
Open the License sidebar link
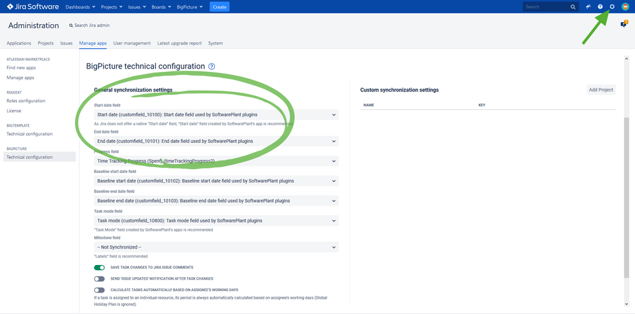pyautogui.click(x=14, y=111)
